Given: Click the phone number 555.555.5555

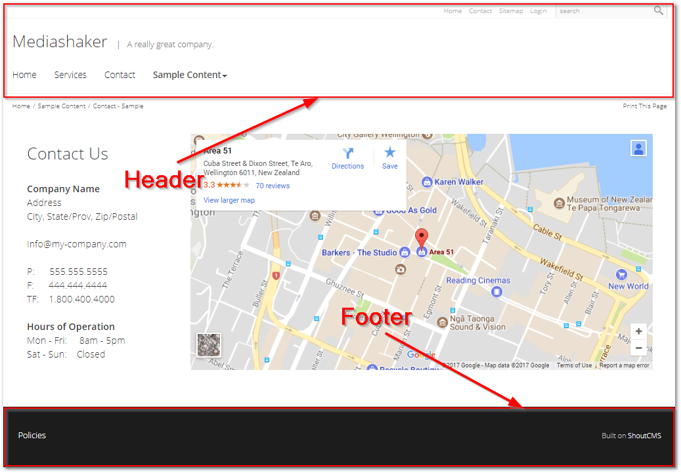Looking at the screenshot, I should click(x=78, y=272).
